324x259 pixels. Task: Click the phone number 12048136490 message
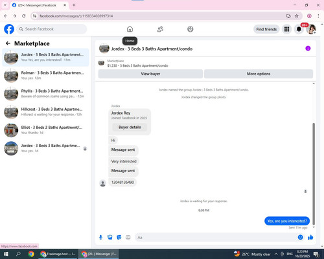tap(122, 183)
